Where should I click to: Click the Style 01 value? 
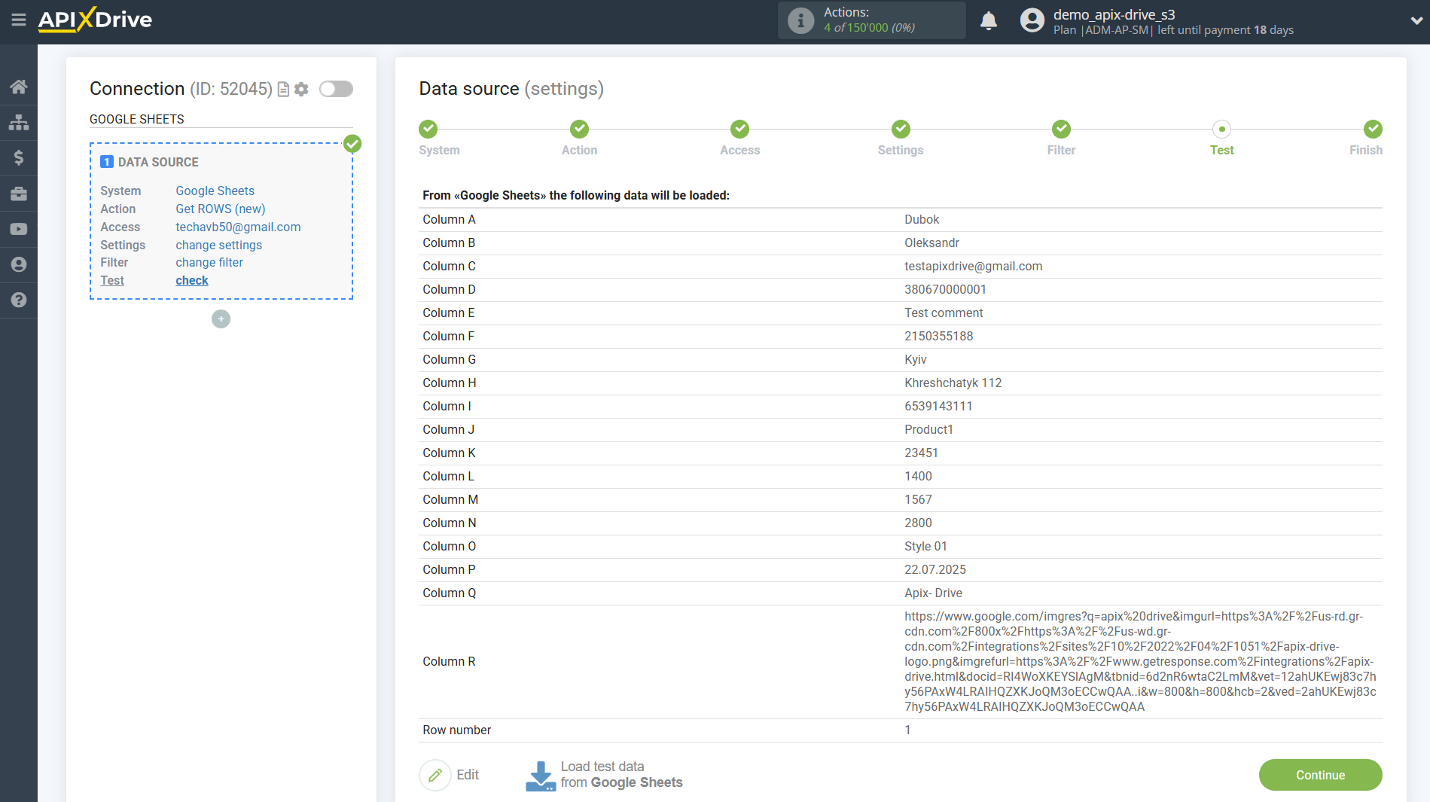tap(925, 546)
